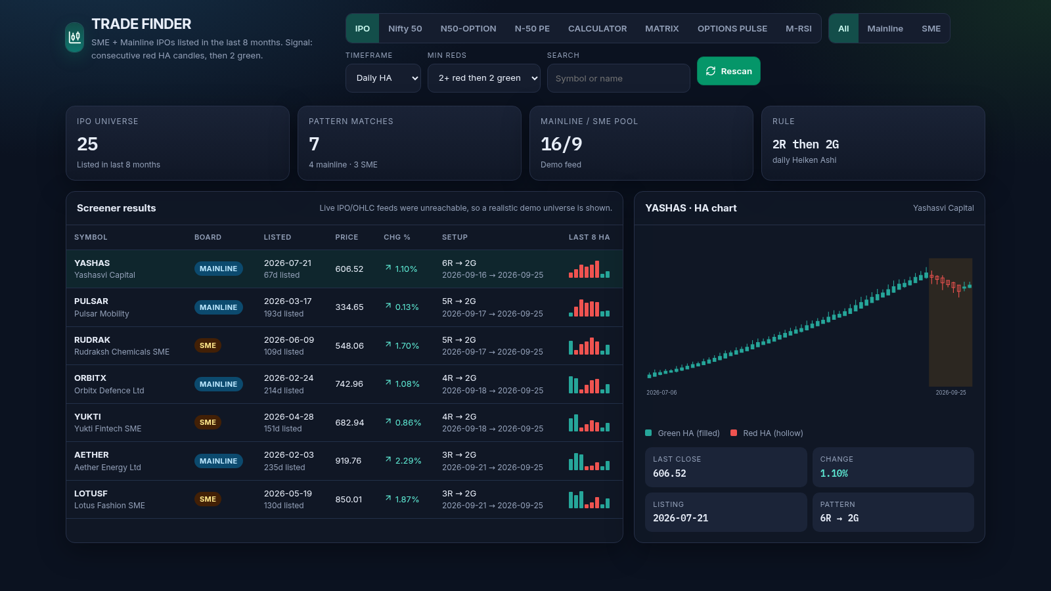Image resolution: width=1051 pixels, height=591 pixels.
Task: Click the MAINLINE badge in PULSAR row
Action: coord(219,307)
